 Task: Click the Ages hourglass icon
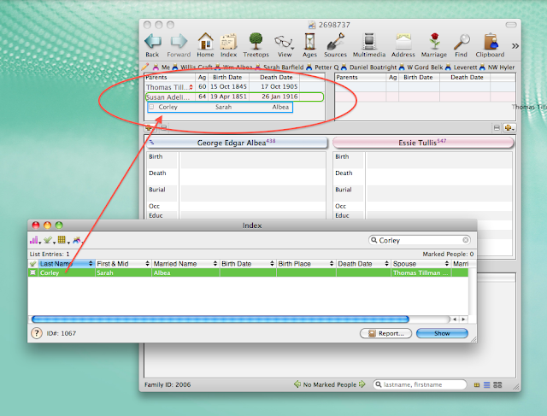tap(310, 44)
